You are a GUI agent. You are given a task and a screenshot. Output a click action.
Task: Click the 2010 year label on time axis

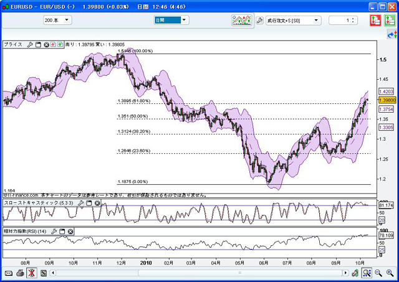[x=146, y=263]
